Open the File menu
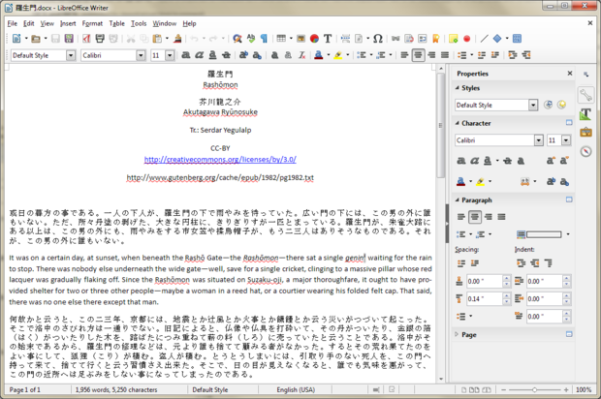 tap(13, 23)
